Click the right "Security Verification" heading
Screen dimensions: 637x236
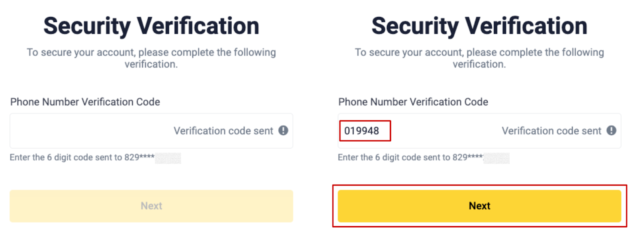coord(479,26)
